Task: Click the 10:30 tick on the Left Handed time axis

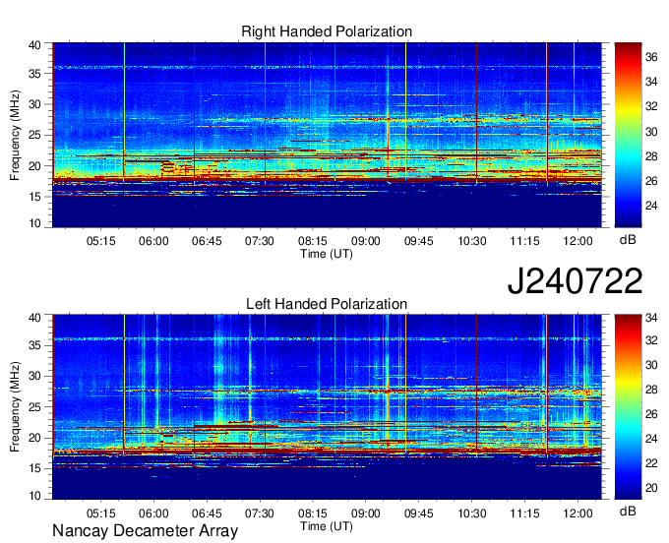Action: (x=471, y=513)
